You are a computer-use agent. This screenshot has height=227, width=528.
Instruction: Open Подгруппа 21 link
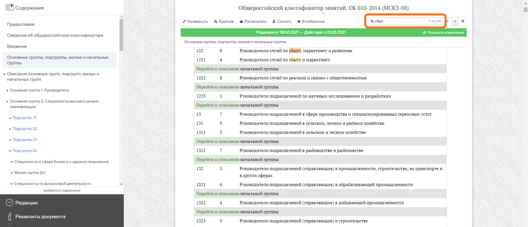[25, 118]
